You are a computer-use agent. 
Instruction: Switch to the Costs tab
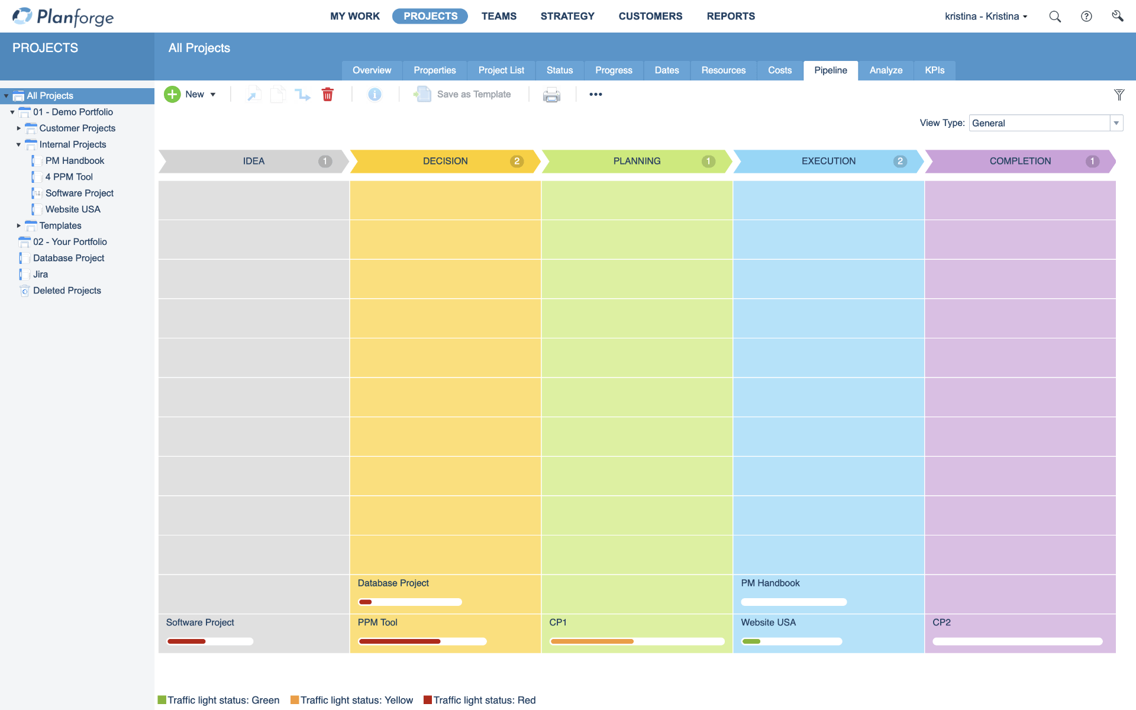(779, 70)
